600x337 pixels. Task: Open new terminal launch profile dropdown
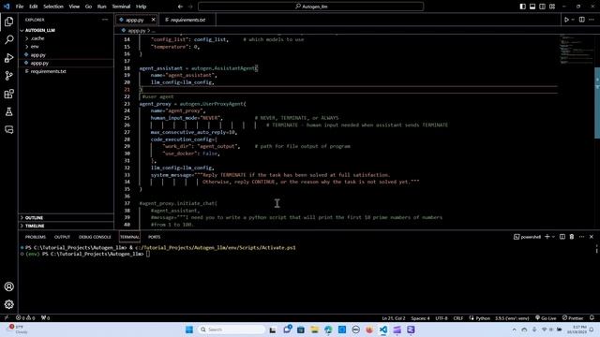(553, 237)
